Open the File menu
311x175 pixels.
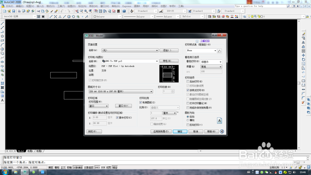click(9, 6)
